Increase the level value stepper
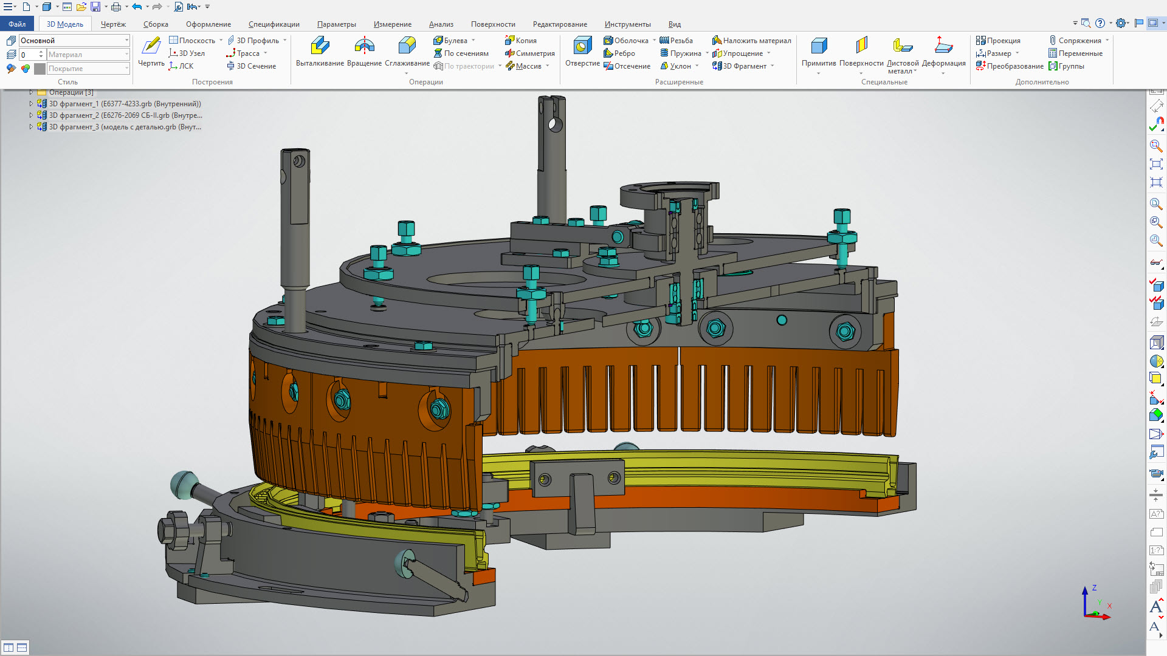The width and height of the screenshot is (1167, 656). (41, 52)
